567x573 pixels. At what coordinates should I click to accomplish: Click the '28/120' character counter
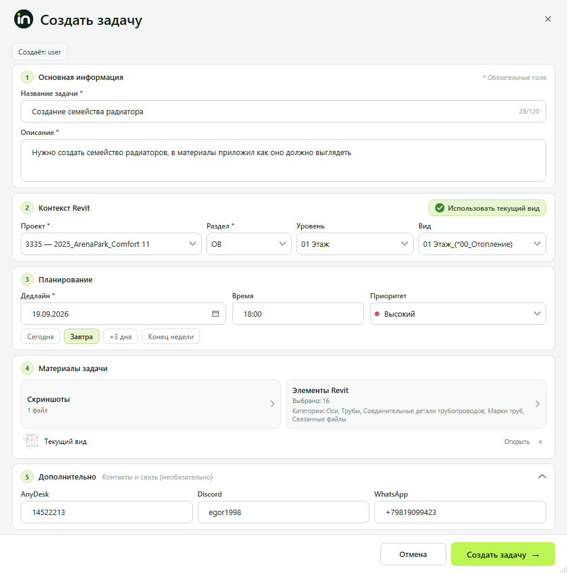click(529, 111)
